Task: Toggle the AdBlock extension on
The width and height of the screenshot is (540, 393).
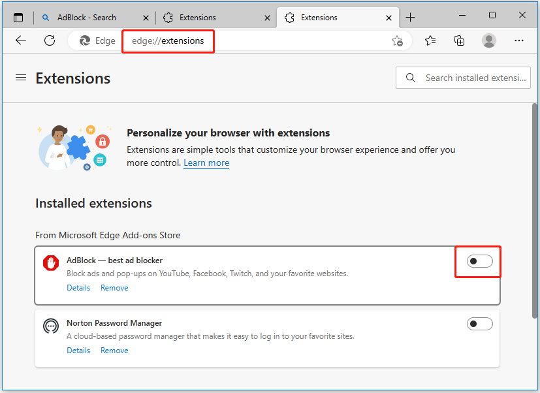Action: coord(479,260)
